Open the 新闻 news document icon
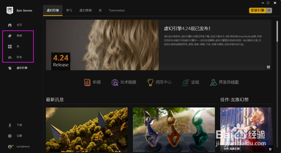This screenshot has height=153, width=281. pyautogui.click(x=87, y=82)
